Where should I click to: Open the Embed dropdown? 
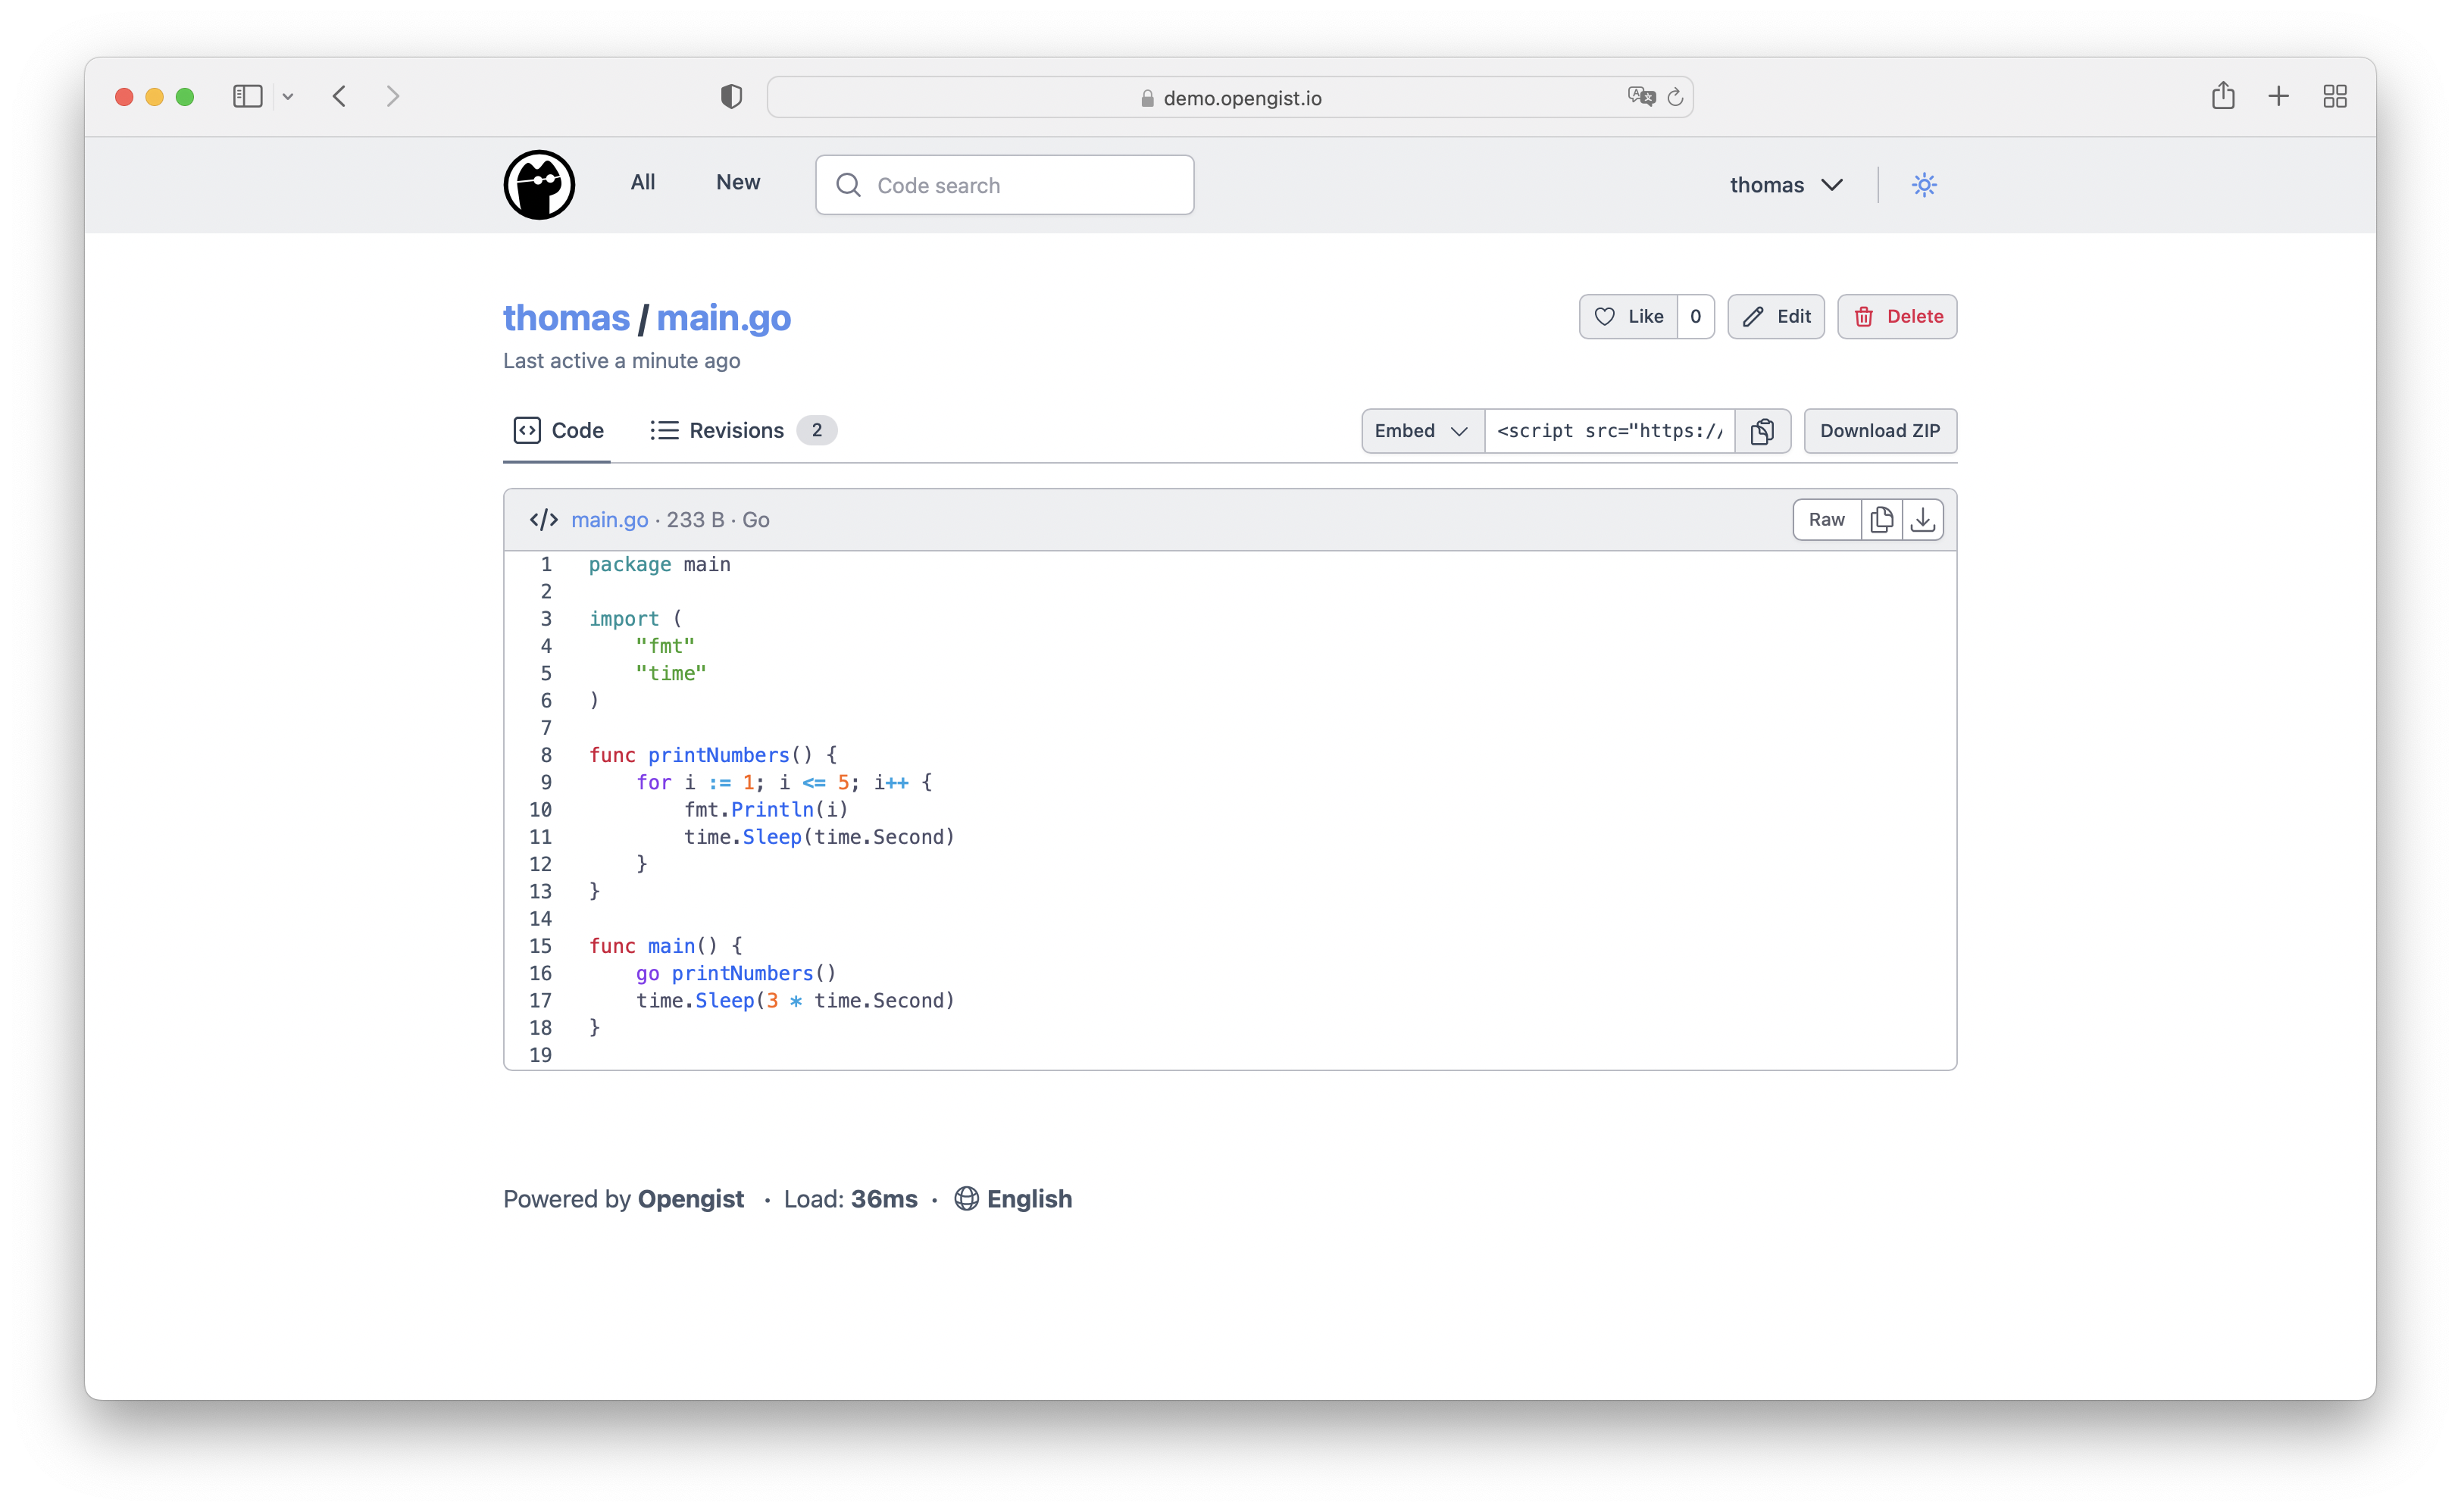(1421, 431)
